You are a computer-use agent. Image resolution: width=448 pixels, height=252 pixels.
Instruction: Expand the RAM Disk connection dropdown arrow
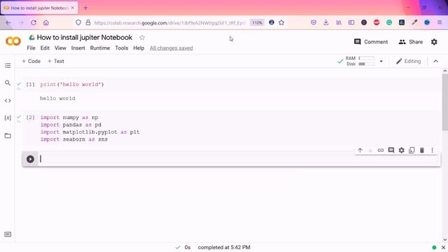click(381, 61)
